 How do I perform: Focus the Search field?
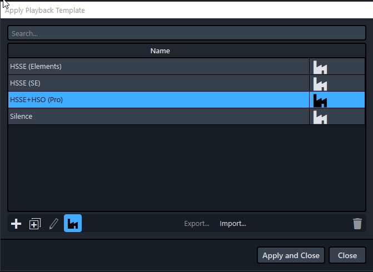click(187, 33)
